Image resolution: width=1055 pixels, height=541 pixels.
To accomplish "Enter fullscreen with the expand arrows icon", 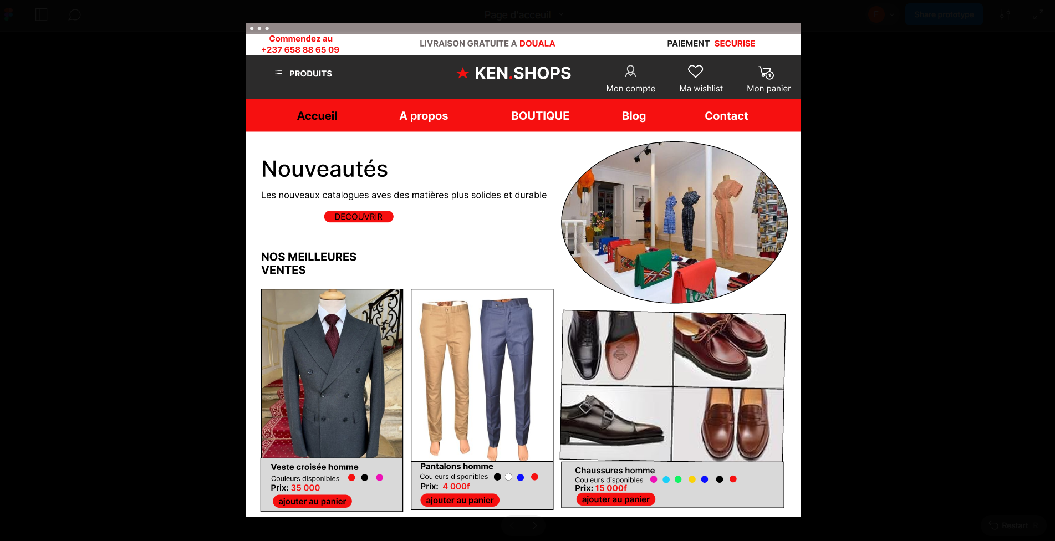I will tap(1038, 14).
